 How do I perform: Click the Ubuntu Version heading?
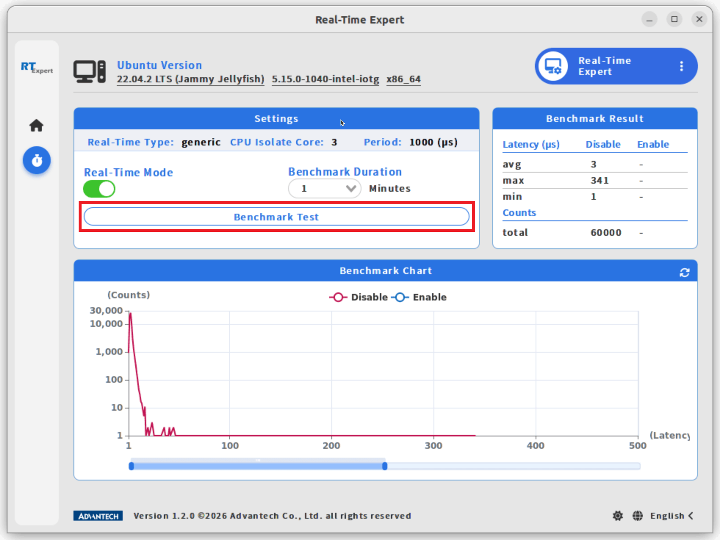point(159,65)
